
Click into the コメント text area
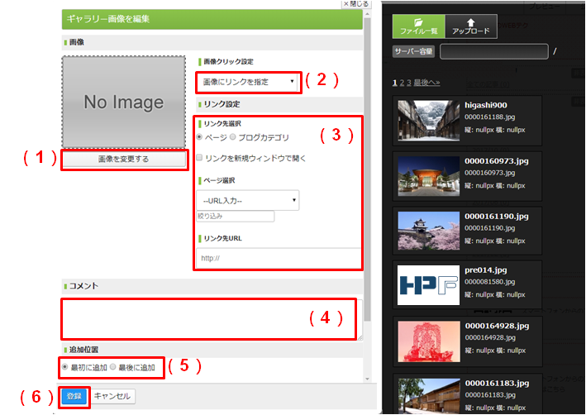pyautogui.click(x=210, y=318)
